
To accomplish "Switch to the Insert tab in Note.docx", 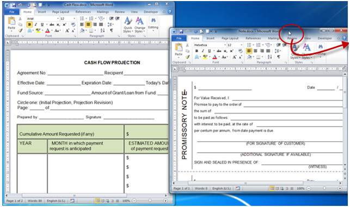I will tap(210, 39).
